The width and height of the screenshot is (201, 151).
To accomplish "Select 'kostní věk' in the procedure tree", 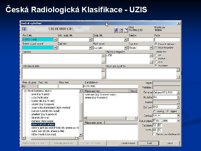I will 43,101.
